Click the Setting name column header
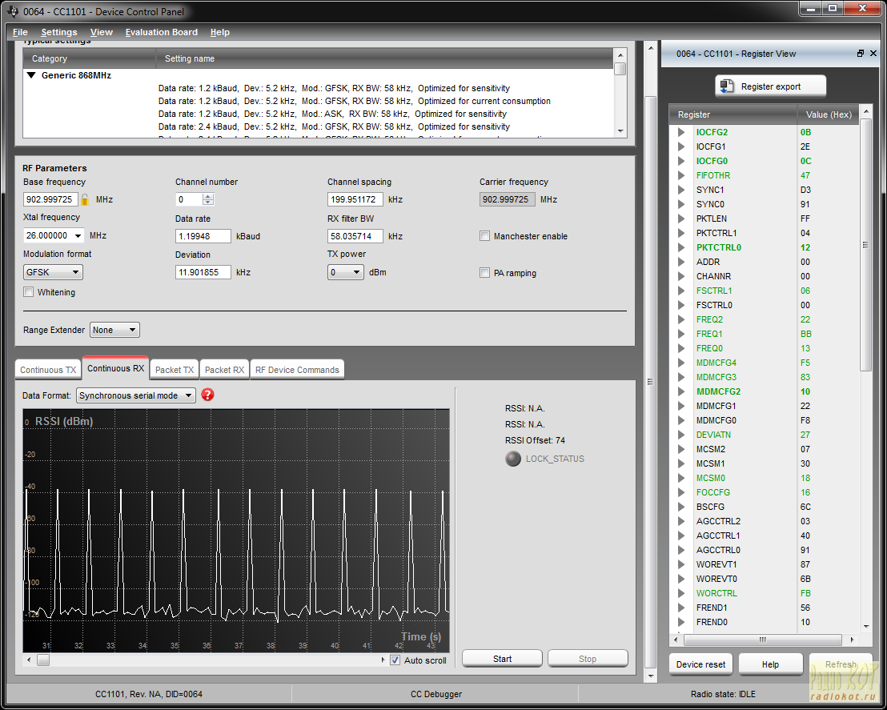Screen dimensions: 887x710 click(385, 58)
